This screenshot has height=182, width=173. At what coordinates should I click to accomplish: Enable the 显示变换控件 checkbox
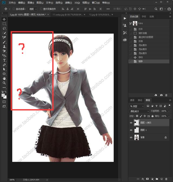(x=41, y=9)
